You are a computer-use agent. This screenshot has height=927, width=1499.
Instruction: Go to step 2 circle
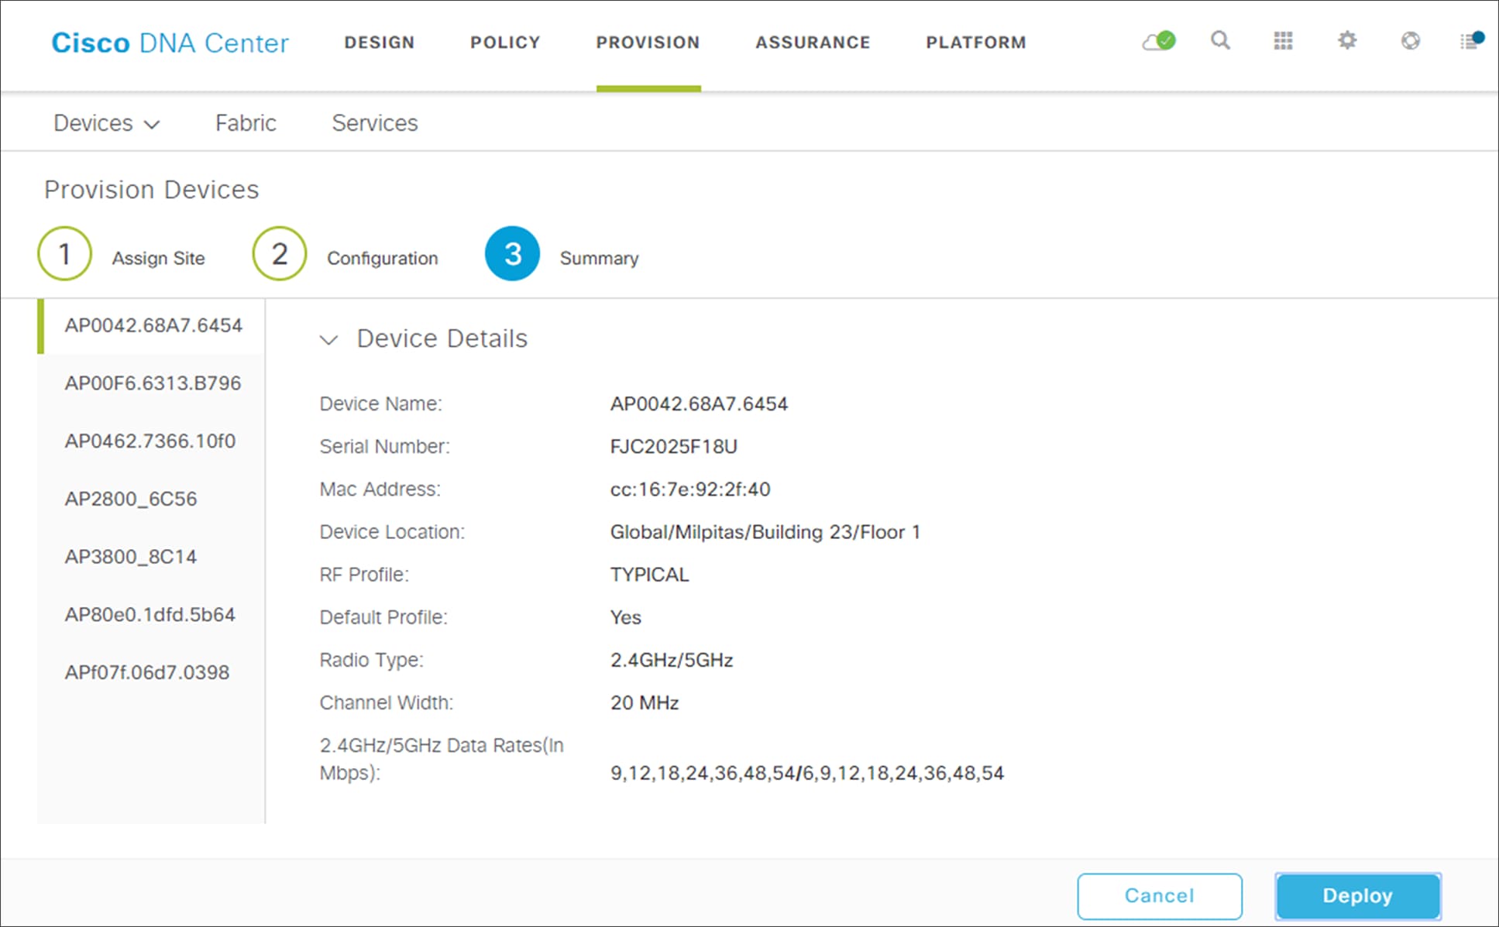[x=280, y=254]
